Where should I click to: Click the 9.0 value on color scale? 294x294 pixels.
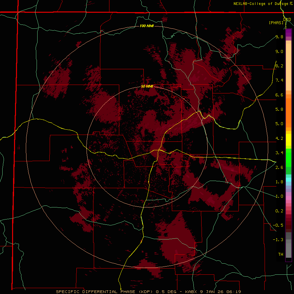pyautogui.click(x=279, y=51)
